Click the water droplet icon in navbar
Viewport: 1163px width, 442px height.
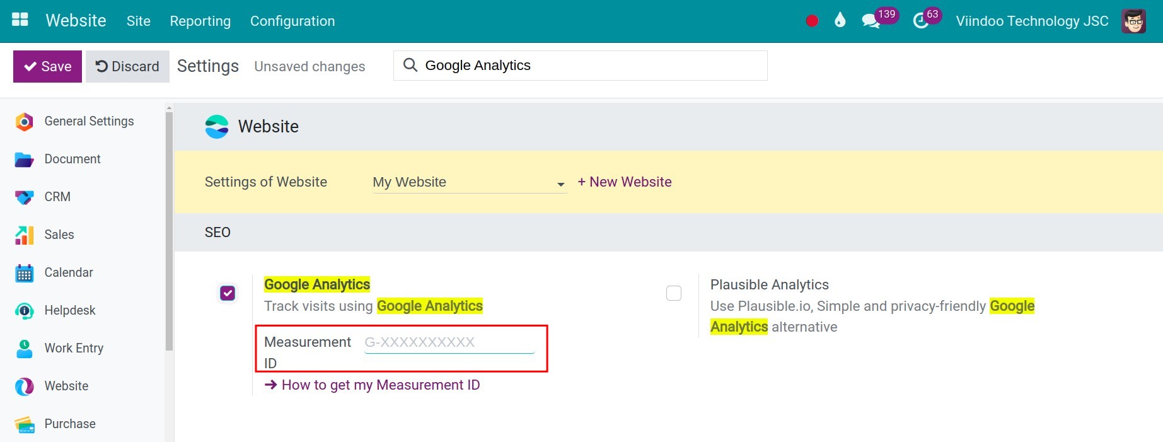(840, 20)
